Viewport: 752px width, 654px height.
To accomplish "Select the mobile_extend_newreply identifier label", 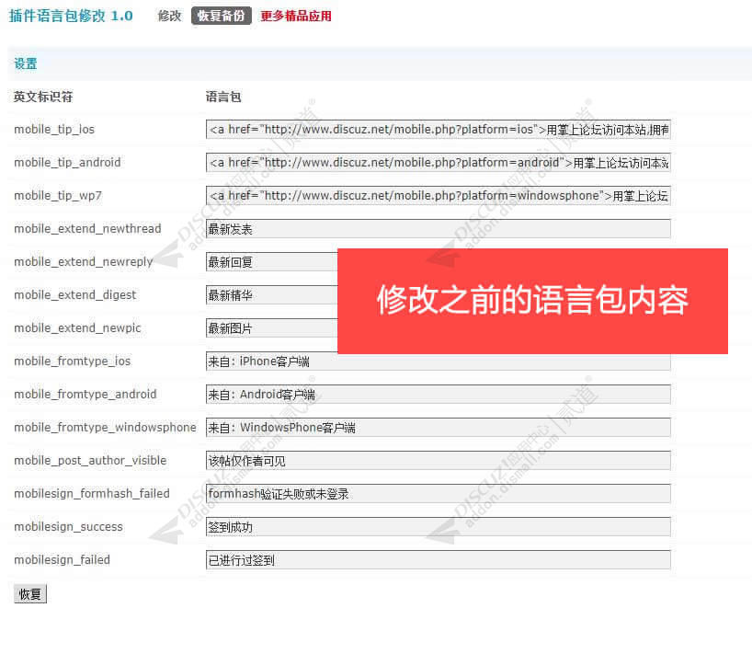I will [x=84, y=261].
